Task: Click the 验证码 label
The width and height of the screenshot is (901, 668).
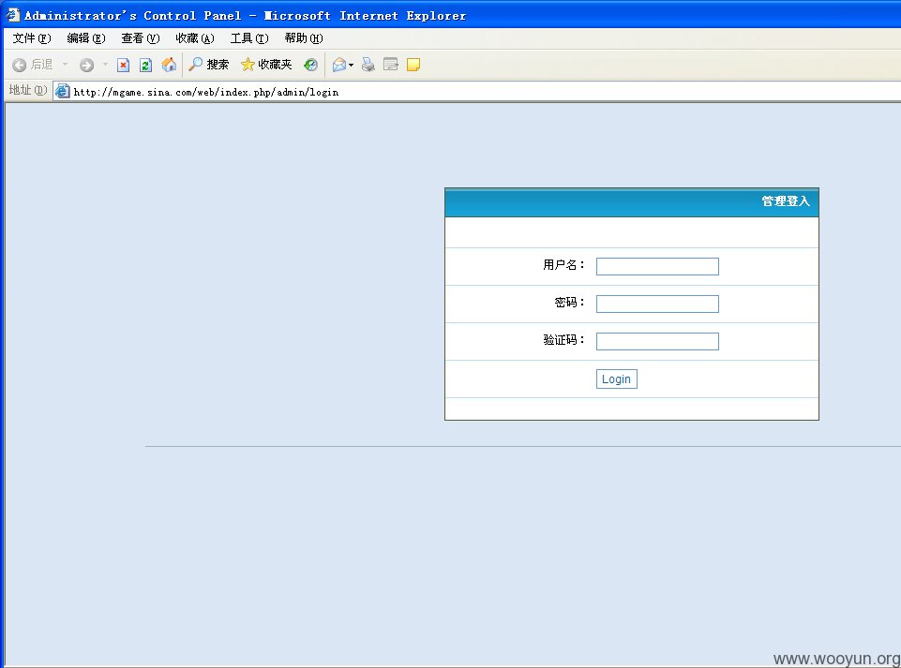Action: (x=563, y=340)
